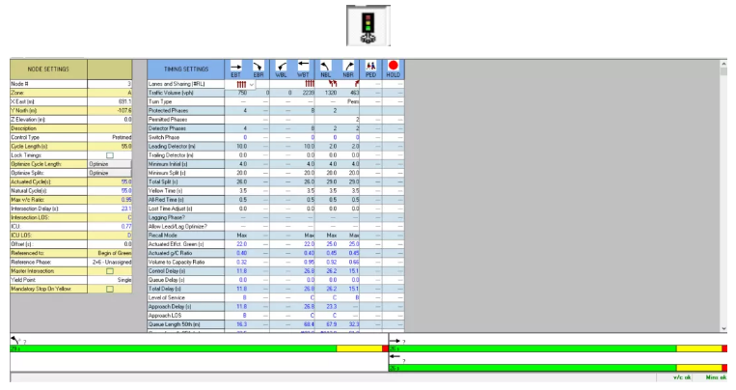
Task: Select the red HOLD column header
Action: pos(394,70)
